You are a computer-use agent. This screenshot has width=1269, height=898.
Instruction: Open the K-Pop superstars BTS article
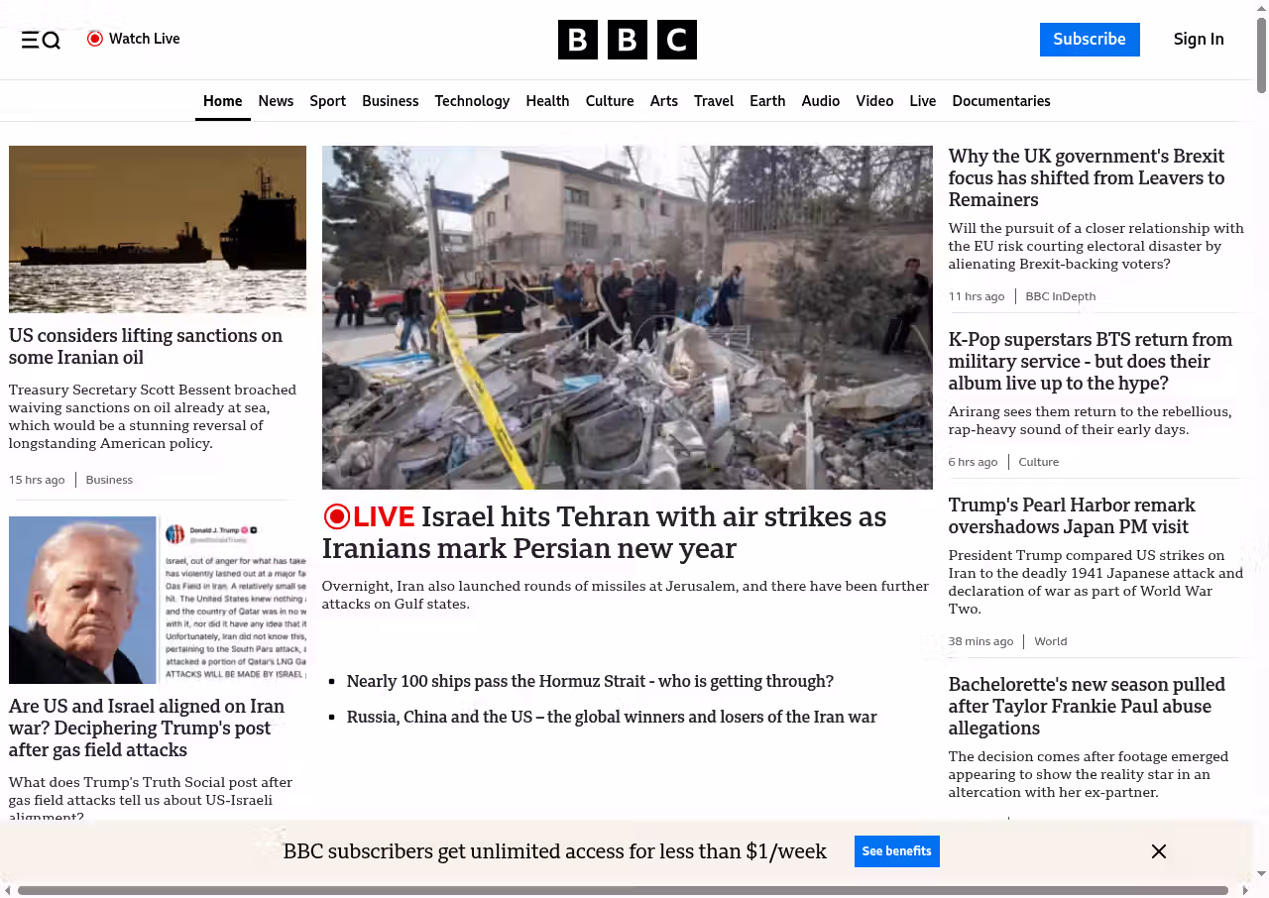tap(1090, 361)
